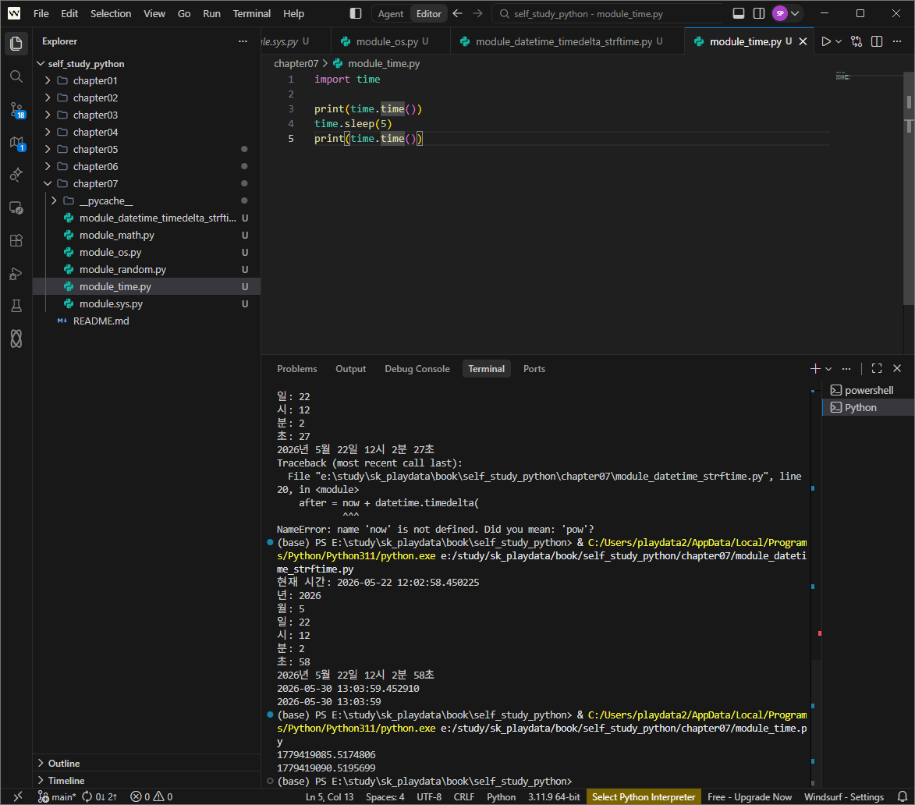Click the Synchronize Changes status item
This screenshot has width=915, height=805.
[x=99, y=796]
